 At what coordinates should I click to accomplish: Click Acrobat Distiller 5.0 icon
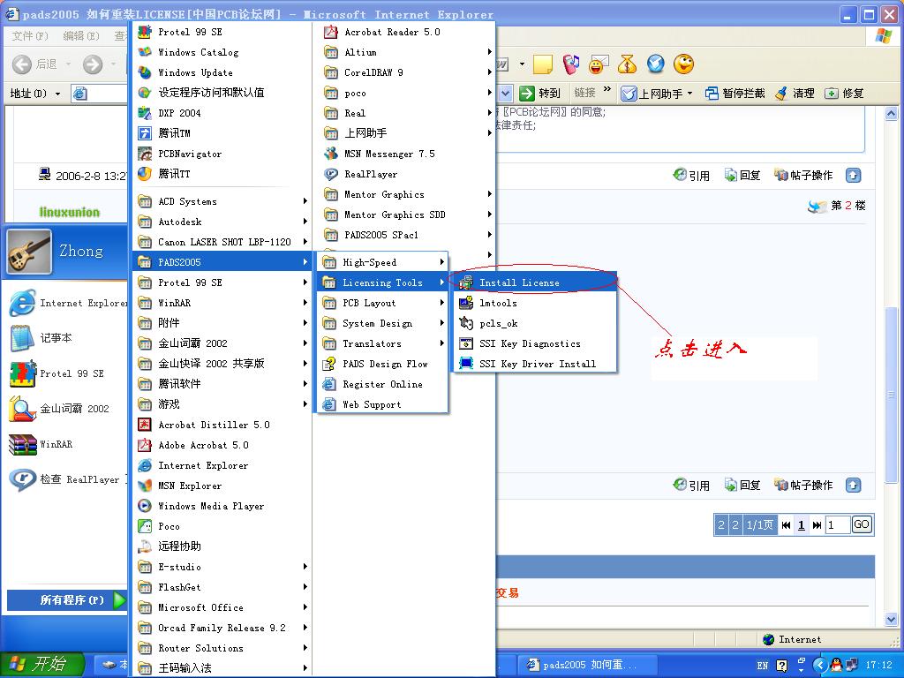click(x=145, y=425)
